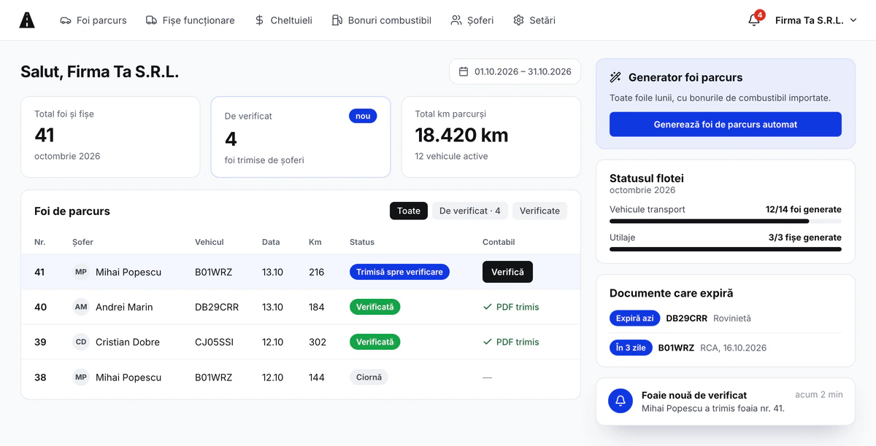Click the Expiră azi badge
Viewport: 876px width, 446px height.
635,318
